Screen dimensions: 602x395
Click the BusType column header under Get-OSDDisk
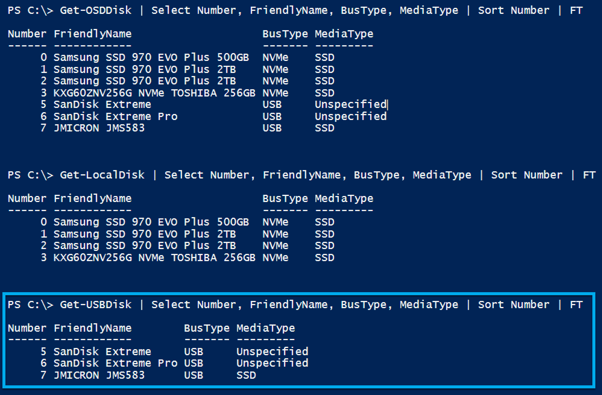[x=285, y=34]
